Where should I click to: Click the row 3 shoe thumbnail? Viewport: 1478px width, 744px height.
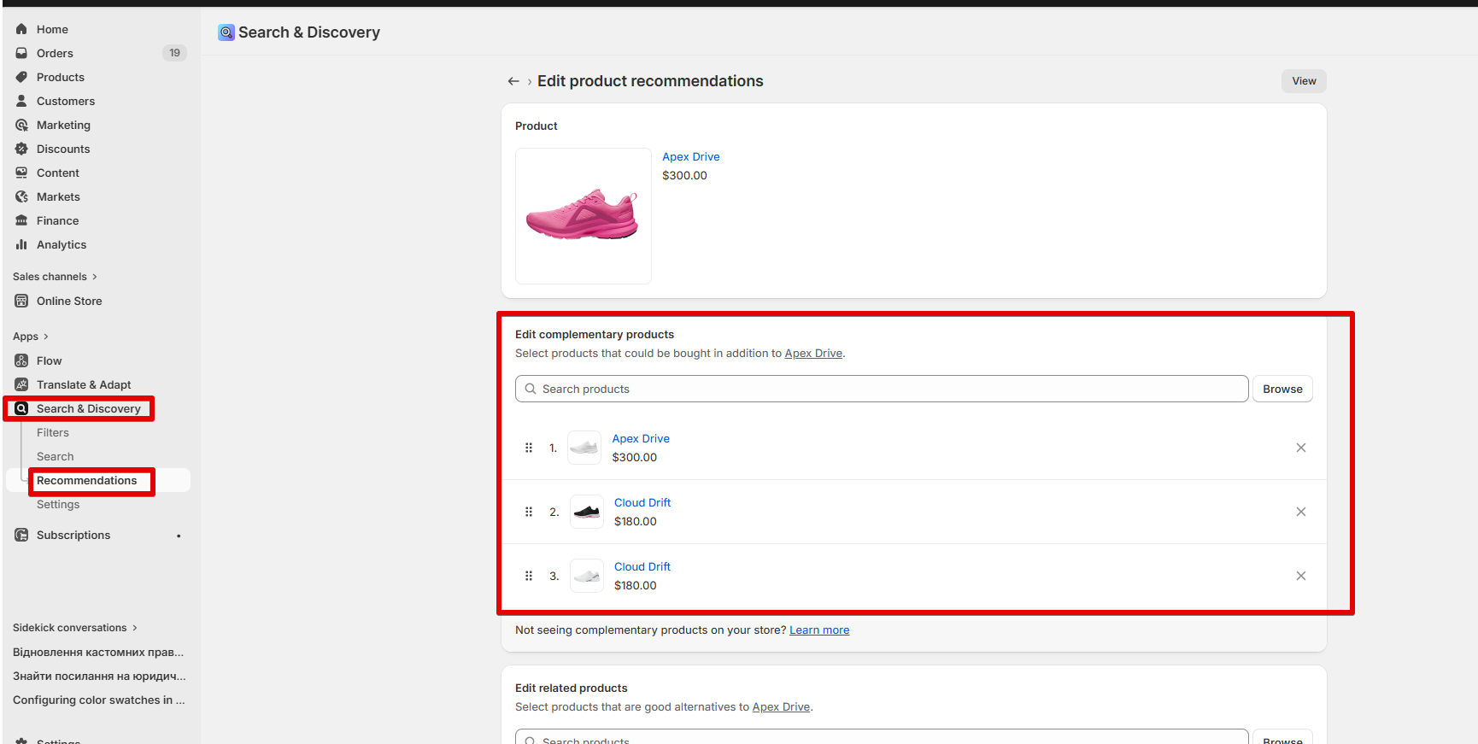pos(587,576)
